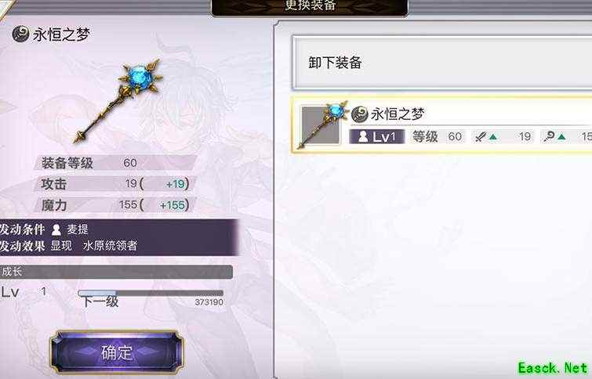
Task: Click the 攻击 attack stat row
Action: pyautogui.click(x=115, y=184)
